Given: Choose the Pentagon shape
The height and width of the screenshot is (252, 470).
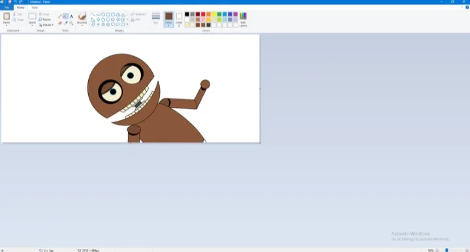Looking at the screenshot, I should click(103, 20).
